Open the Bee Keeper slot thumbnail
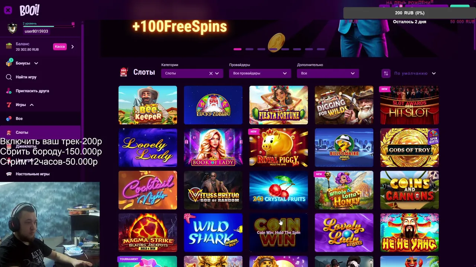 [148, 105]
